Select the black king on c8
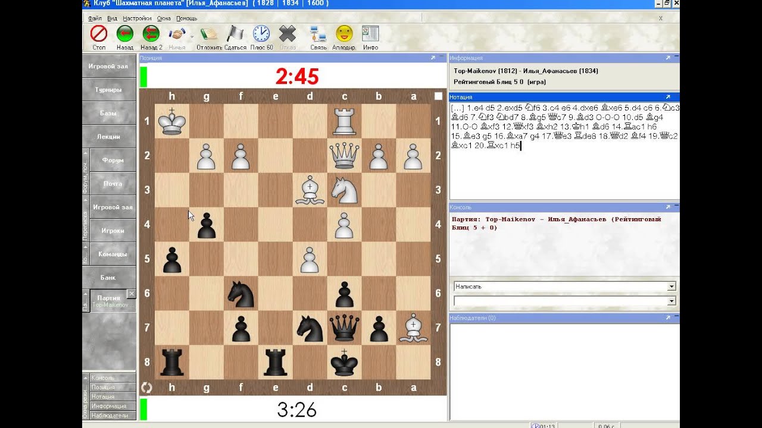The width and height of the screenshot is (762, 428). click(x=345, y=363)
